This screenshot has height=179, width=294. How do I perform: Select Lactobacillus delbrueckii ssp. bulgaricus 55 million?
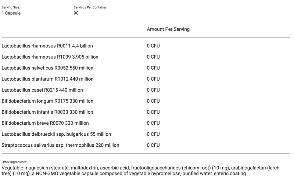tap(56, 134)
